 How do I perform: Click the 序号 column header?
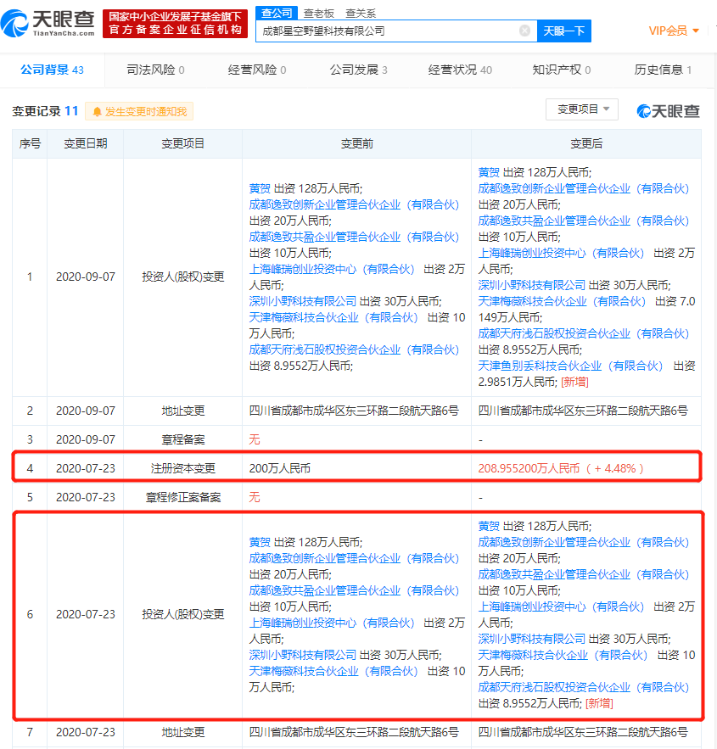[30, 144]
